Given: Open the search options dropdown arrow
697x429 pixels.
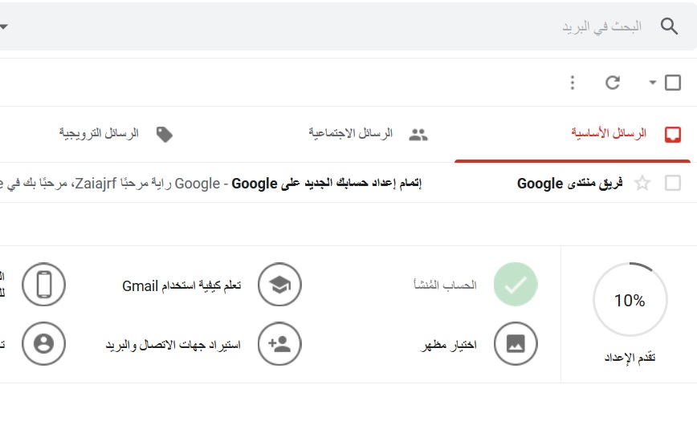Looking at the screenshot, I should pos(3,26).
